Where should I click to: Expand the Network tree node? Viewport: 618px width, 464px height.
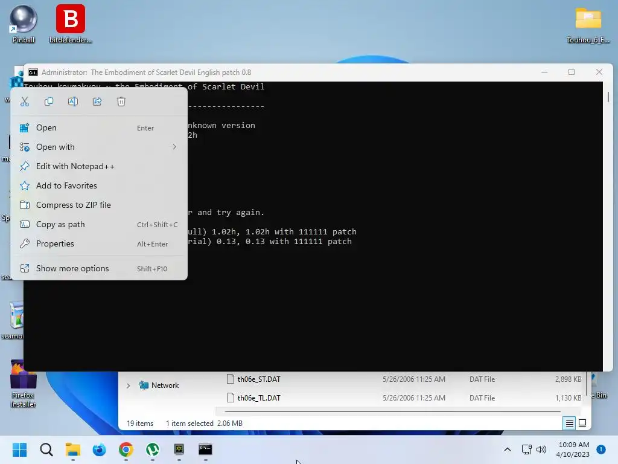click(x=128, y=385)
